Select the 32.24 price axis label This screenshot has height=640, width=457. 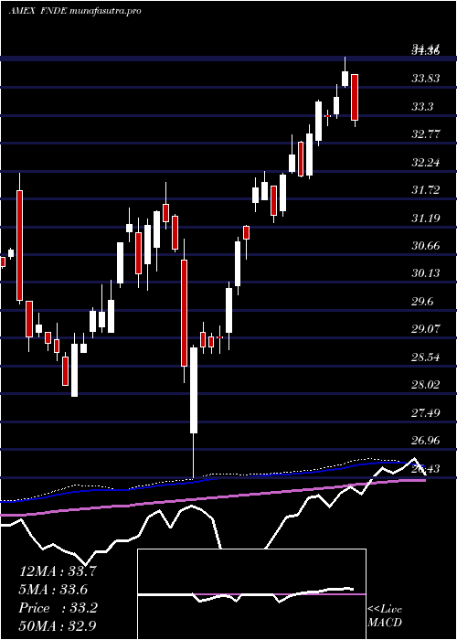point(426,163)
